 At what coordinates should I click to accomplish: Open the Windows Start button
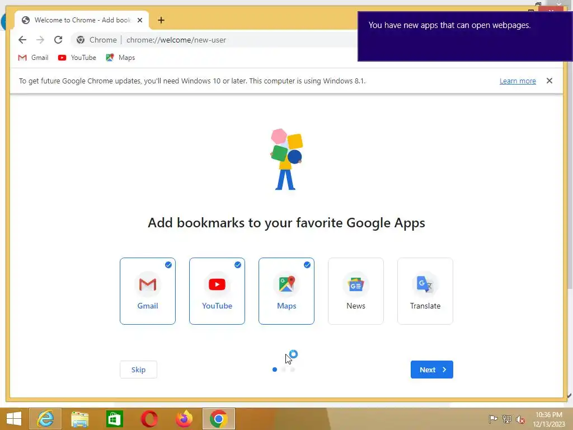point(14,419)
